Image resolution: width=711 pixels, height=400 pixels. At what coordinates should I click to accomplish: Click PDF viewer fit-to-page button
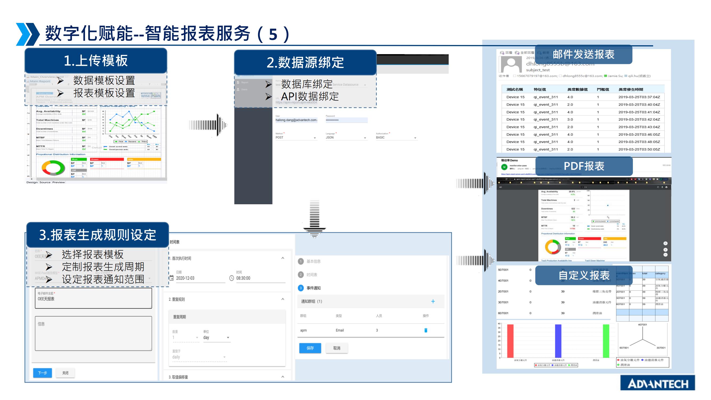pyautogui.click(x=665, y=243)
